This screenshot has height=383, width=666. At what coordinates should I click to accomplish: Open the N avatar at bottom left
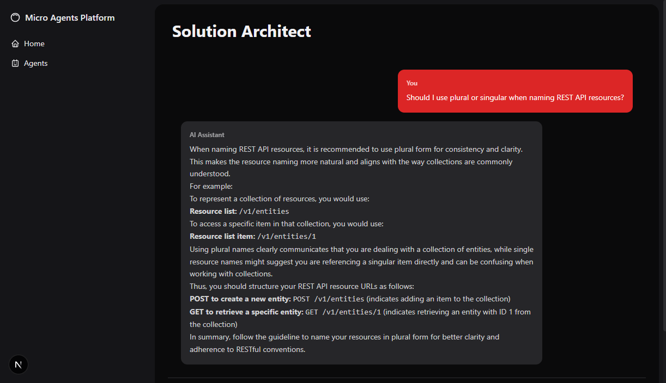18,364
